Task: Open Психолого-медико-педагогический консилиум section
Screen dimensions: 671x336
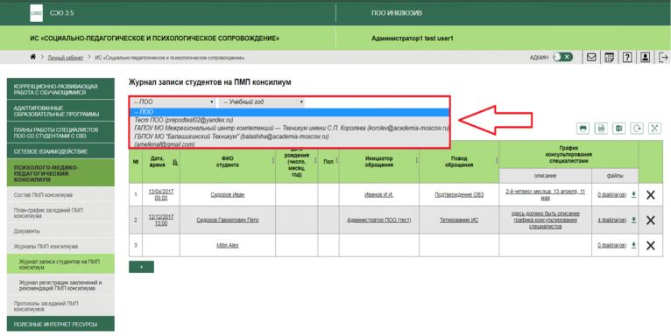Action: click(x=60, y=173)
